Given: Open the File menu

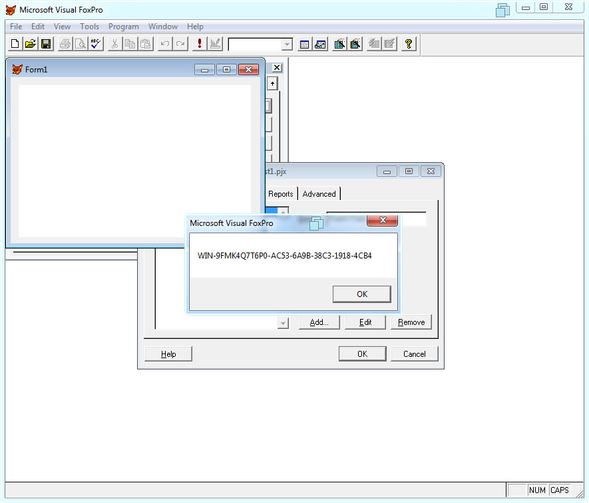Looking at the screenshot, I should pos(16,27).
